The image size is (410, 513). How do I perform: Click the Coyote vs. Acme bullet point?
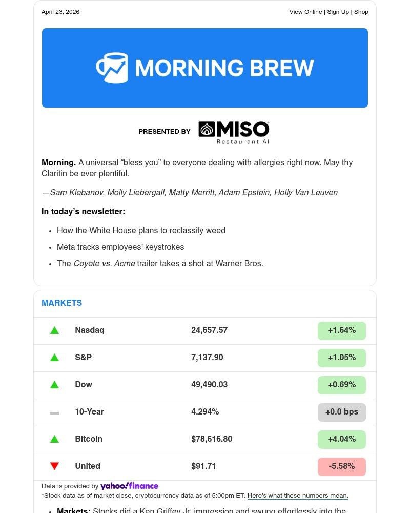pyautogui.click(x=160, y=263)
